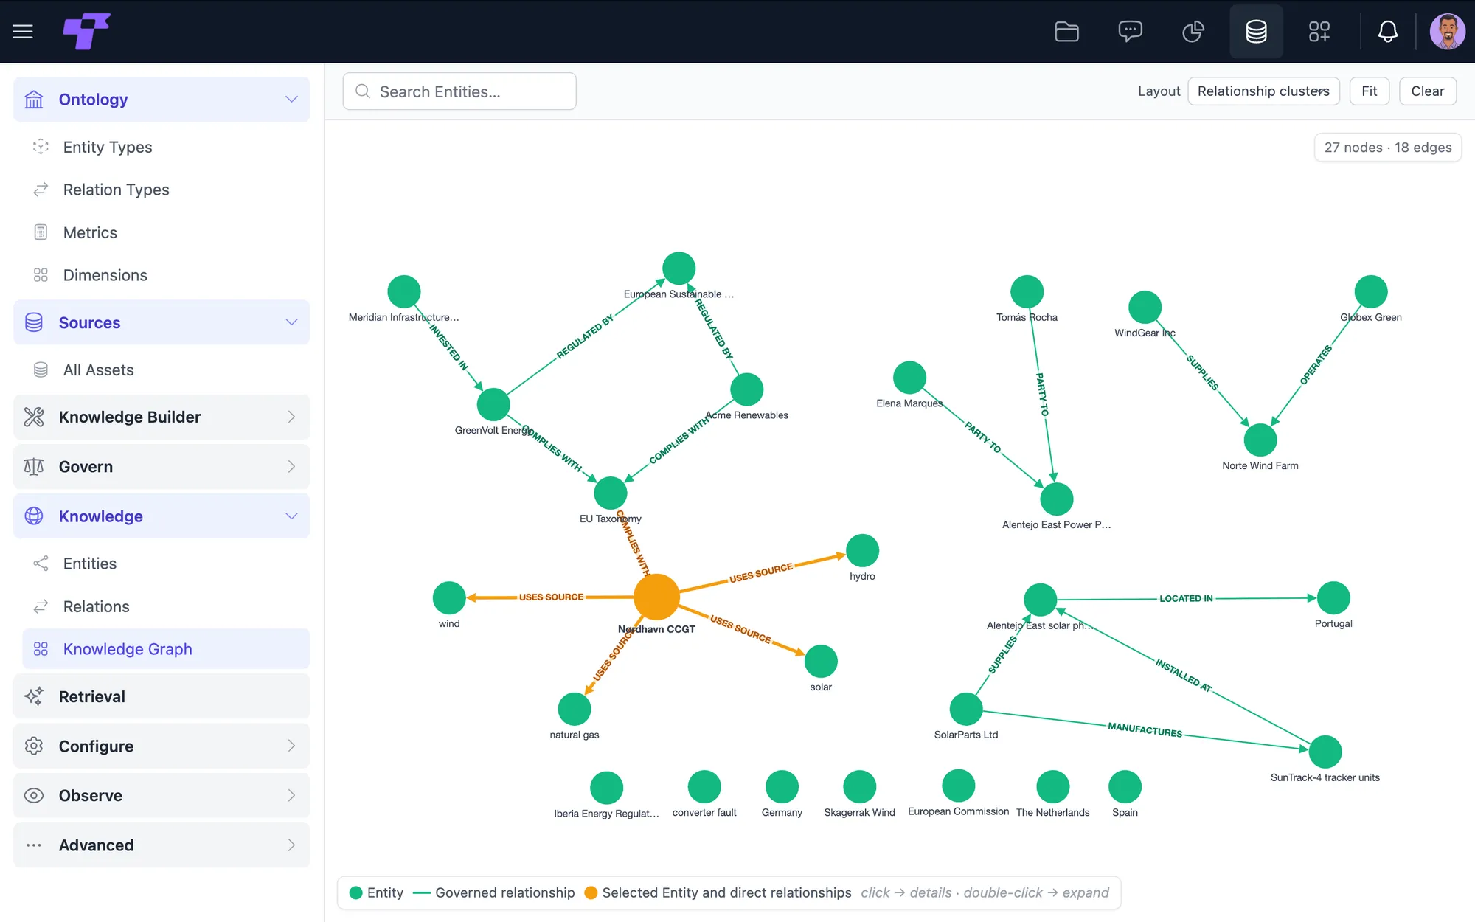The height and width of the screenshot is (922, 1475).
Task: Select the orange Nordhavn CCGT node
Action: (x=656, y=596)
